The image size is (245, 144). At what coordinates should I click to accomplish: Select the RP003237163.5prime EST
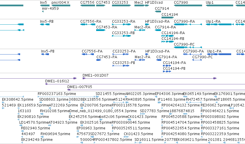[67, 97]
